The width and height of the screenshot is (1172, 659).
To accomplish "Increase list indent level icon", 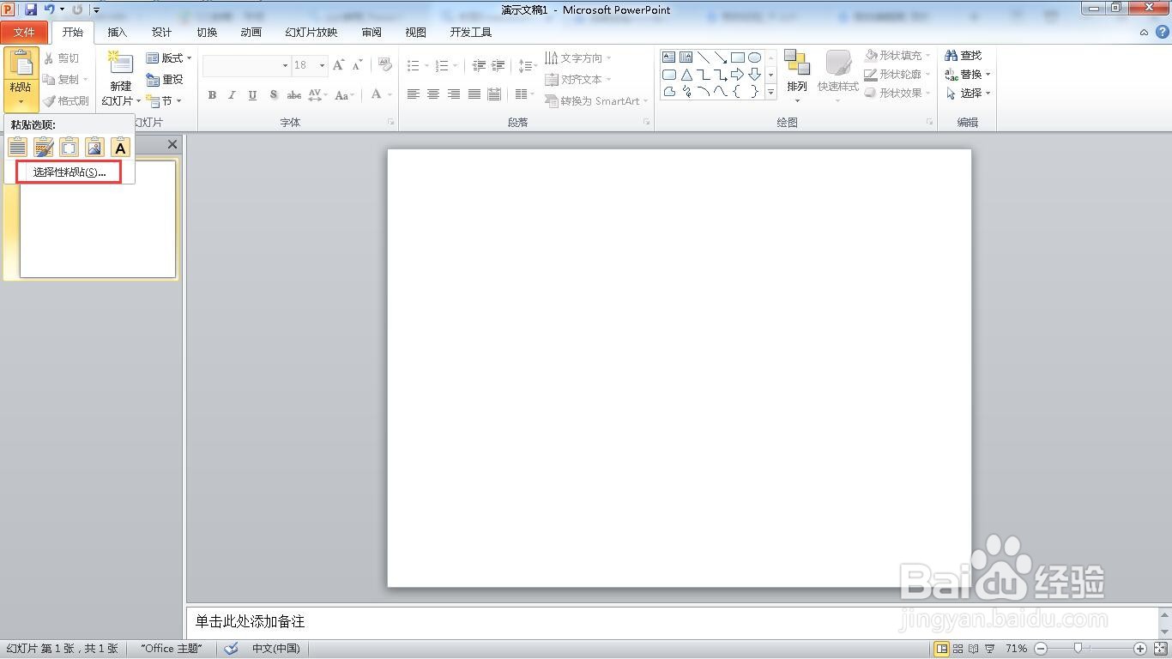I will [x=498, y=65].
